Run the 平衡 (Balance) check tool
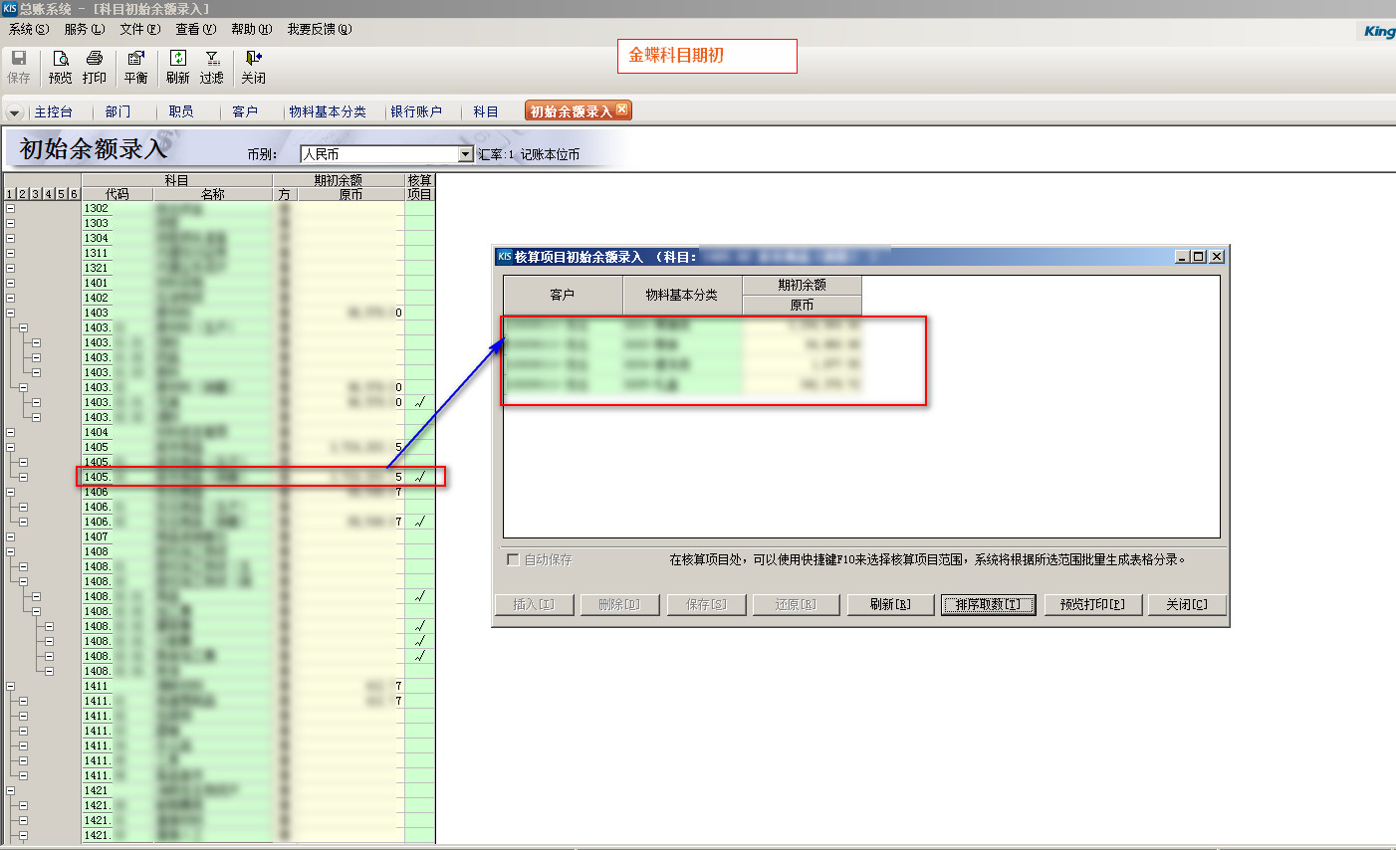This screenshot has height=850, width=1396. [136, 66]
